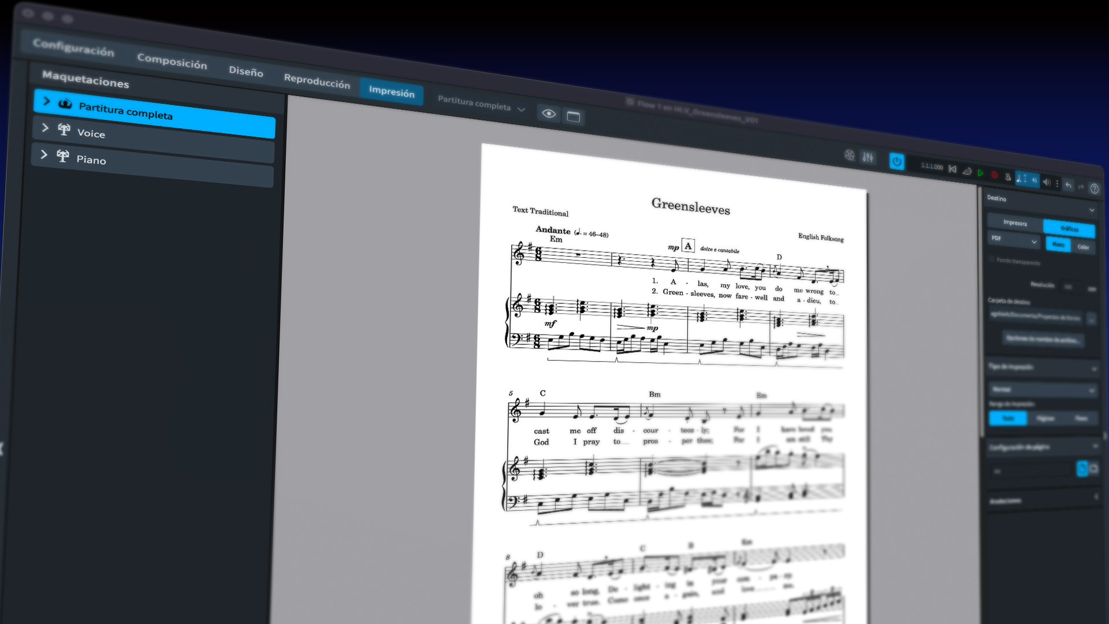Select the Impresión mode tab
Viewport: 1109px width, 624px height.
point(392,91)
